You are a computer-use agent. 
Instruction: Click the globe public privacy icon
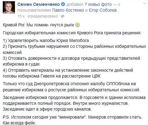pos(63,16)
